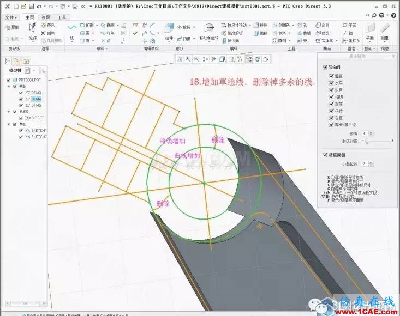Click the 合并 merge surface tool

[323, 25]
